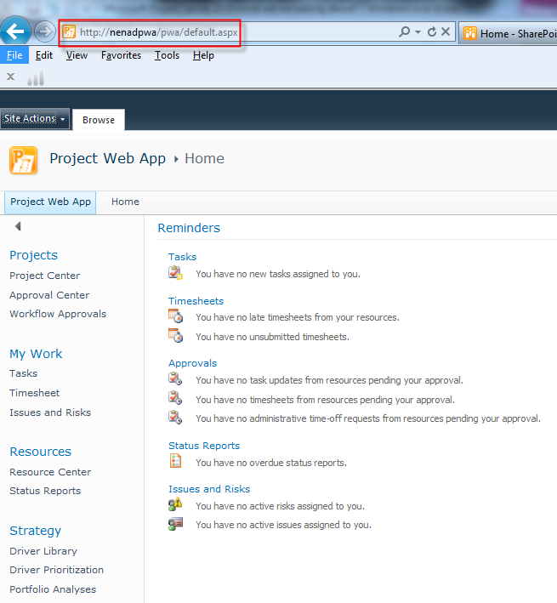This screenshot has height=603, width=557.
Task: Click the browser Forward arrow button
Action: pyautogui.click(x=44, y=32)
